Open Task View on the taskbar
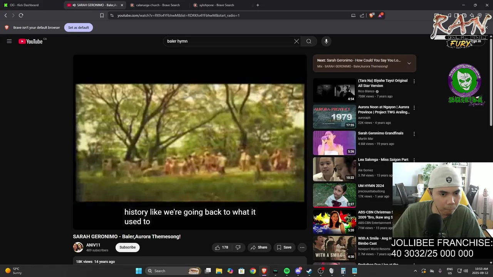The width and height of the screenshot is (493, 277). (x=208, y=271)
